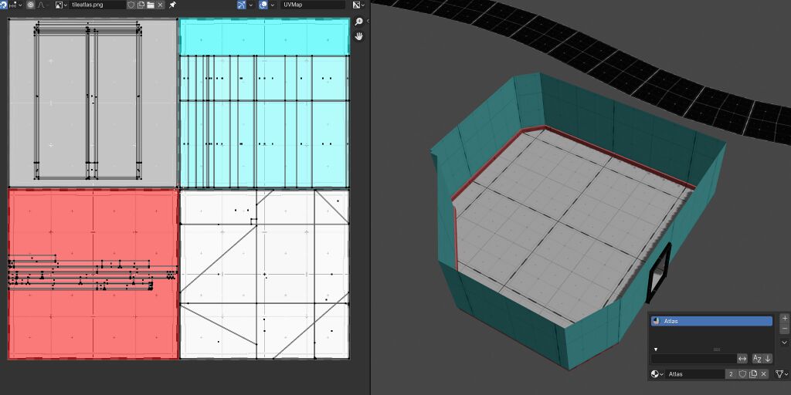Screen dimensions: 791x395
Task: Select the pan hand tool in the UV editor
Action: point(358,35)
